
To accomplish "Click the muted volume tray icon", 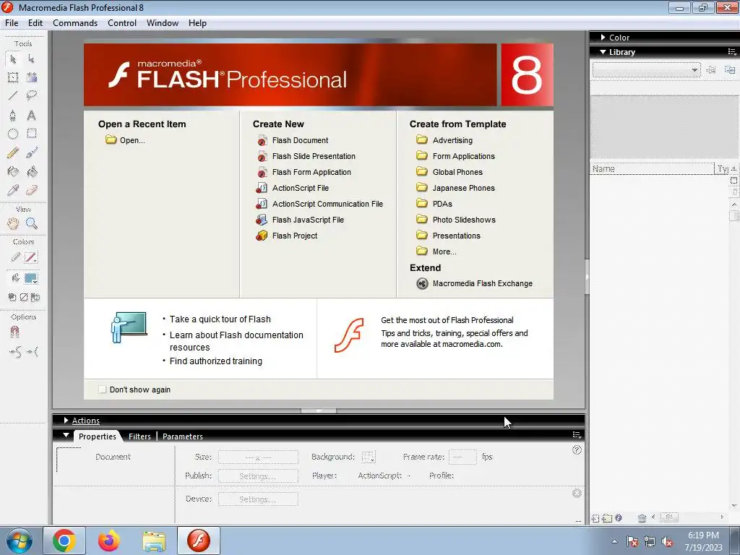I will pyautogui.click(x=666, y=542).
